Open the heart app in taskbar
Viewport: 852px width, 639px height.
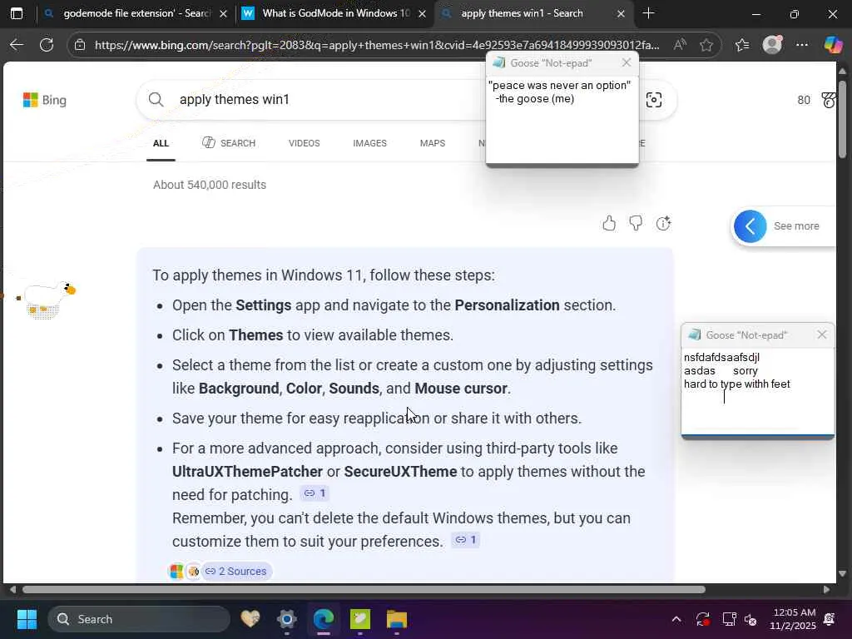tap(250, 619)
